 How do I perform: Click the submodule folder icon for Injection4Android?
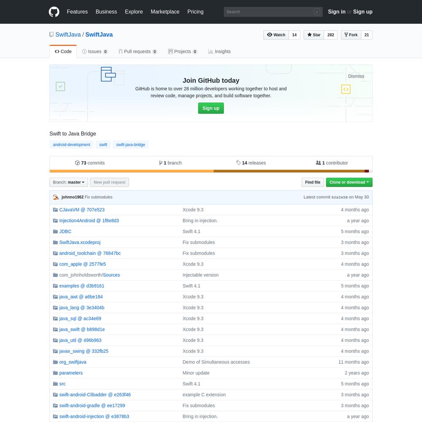(55, 221)
